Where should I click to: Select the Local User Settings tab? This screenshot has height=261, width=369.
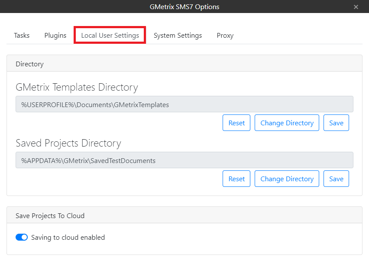tap(110, 35)
